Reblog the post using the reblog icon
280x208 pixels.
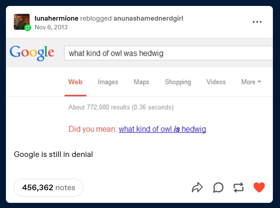(238, 187)
